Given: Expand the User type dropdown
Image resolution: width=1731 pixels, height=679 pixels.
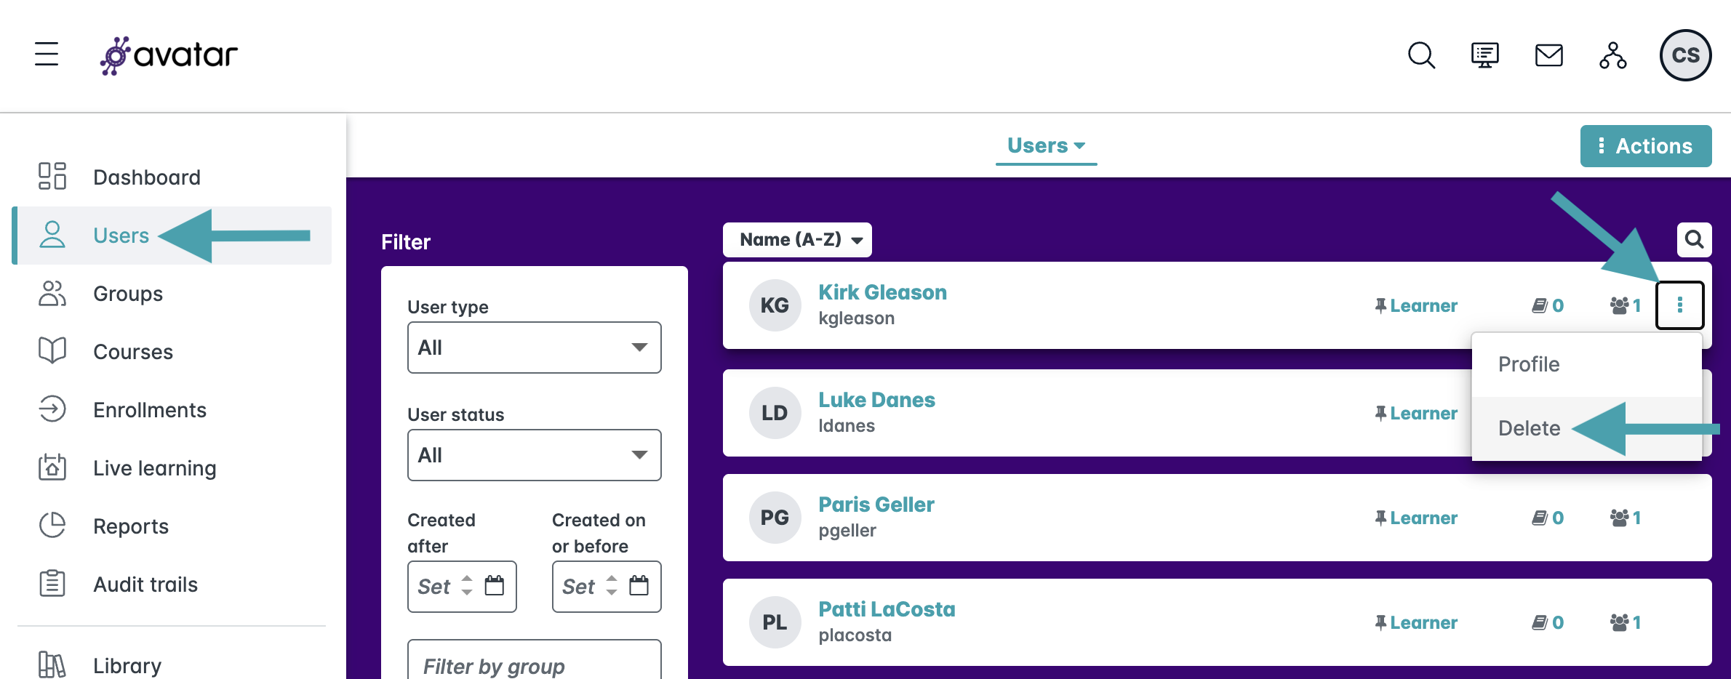Looking at the screenshot, I should click(534, 347).
